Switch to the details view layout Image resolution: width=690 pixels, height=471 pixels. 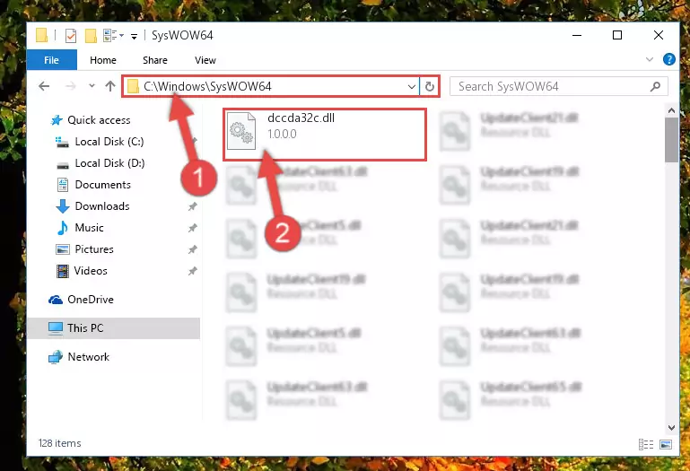click(645, 445)
